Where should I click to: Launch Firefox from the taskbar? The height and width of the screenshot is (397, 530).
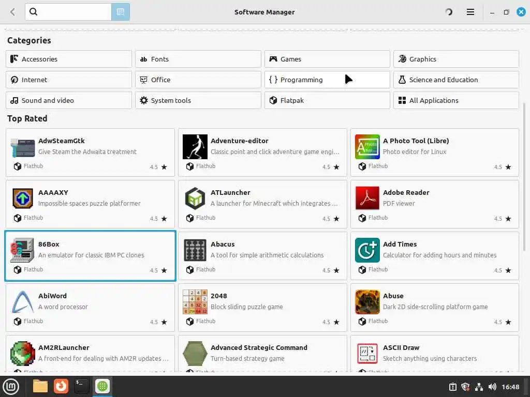61,386
